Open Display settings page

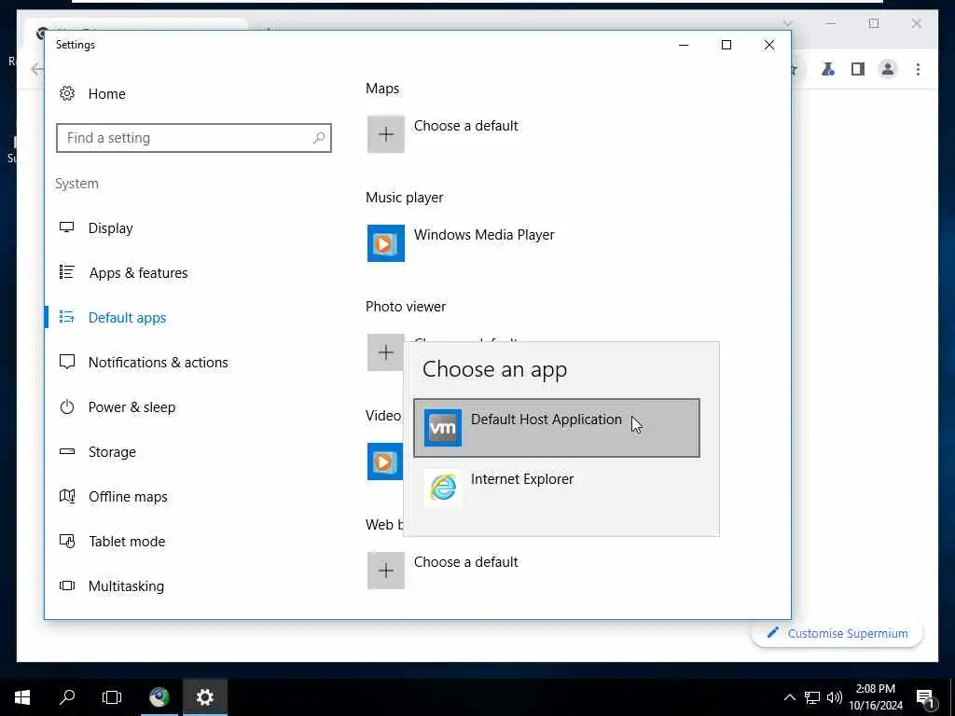[x=110, y=228]
